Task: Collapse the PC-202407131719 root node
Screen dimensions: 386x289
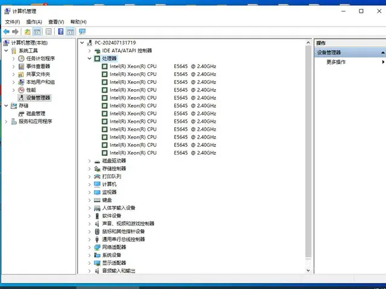Action: click(82, 43)
